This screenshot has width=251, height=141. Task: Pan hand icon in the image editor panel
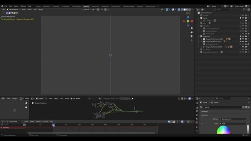click(26, 107)
